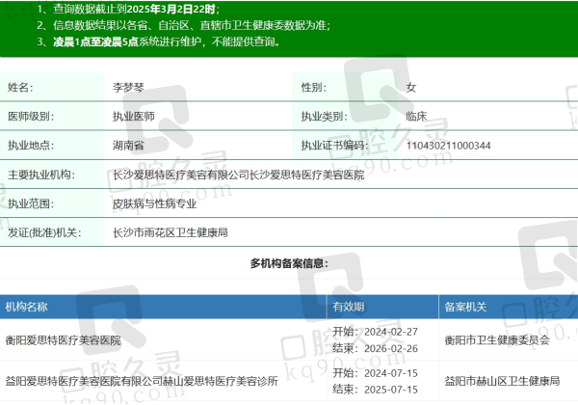Select the category value 临床
This screenshot has height=405, width=578.
point(416,117)
